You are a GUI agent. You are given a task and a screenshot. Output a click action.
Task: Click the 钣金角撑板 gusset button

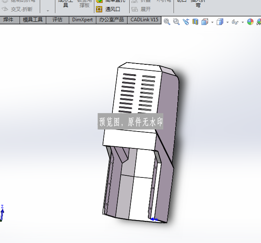click(x=85, y=3)
